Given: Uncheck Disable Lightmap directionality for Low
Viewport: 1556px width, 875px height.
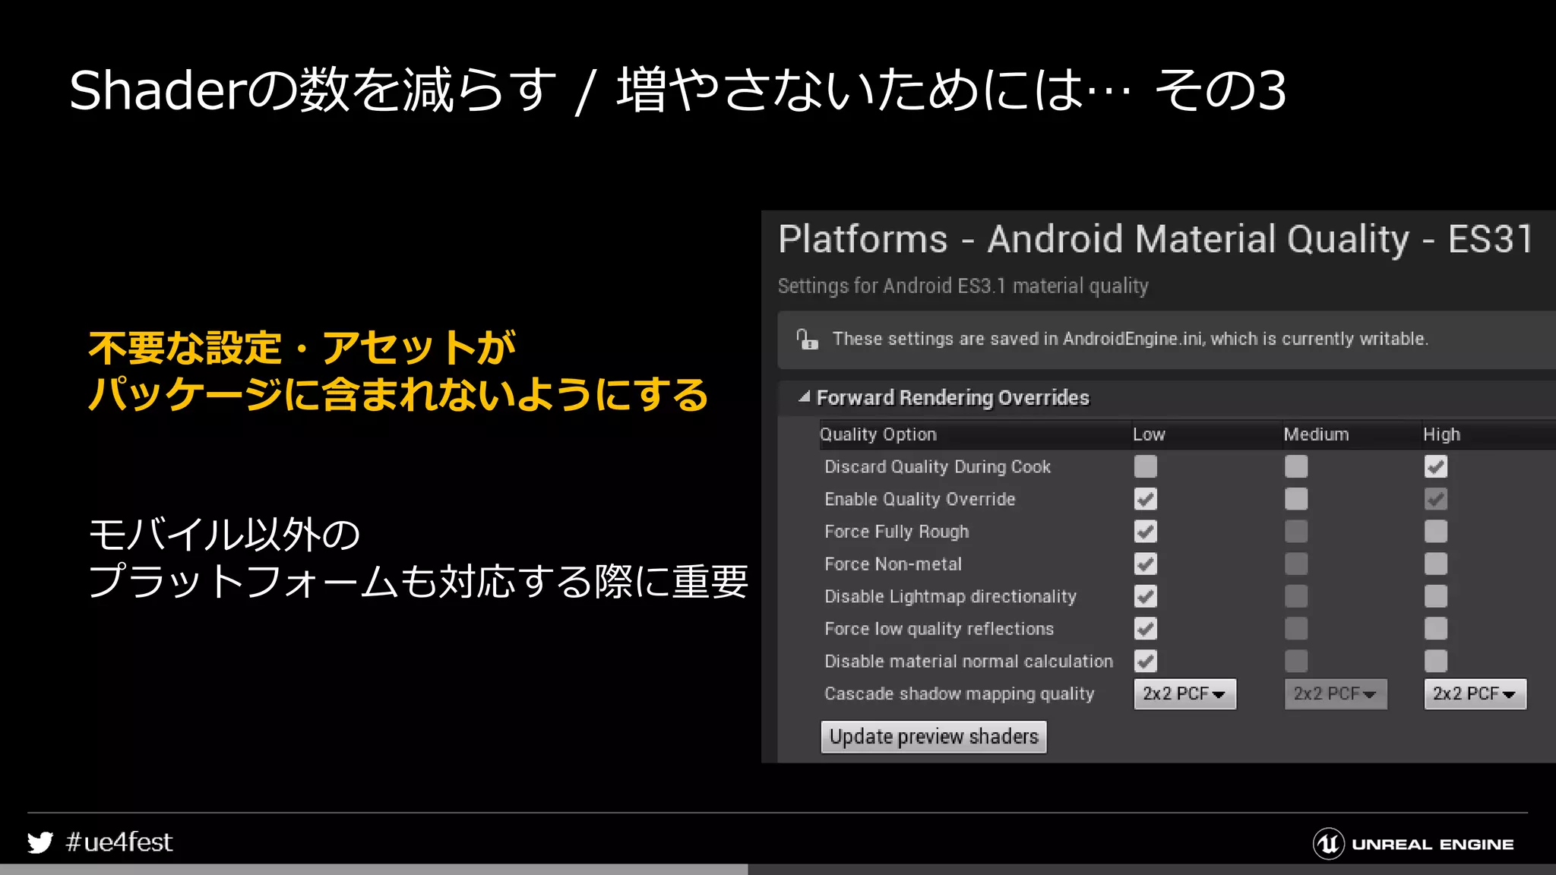Looking at the screenshot, I should point(1145,596).
